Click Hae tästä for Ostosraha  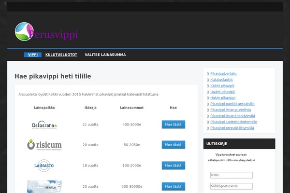174,124
